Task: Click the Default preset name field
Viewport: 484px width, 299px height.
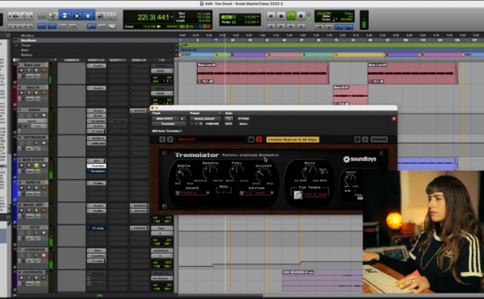Action: [211, 139]
